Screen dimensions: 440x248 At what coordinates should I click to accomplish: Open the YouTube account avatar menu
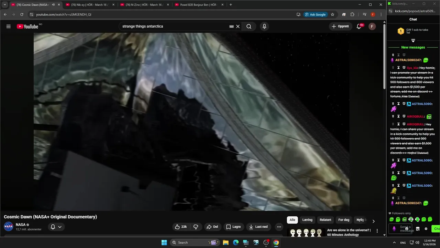tap(372, 27)
